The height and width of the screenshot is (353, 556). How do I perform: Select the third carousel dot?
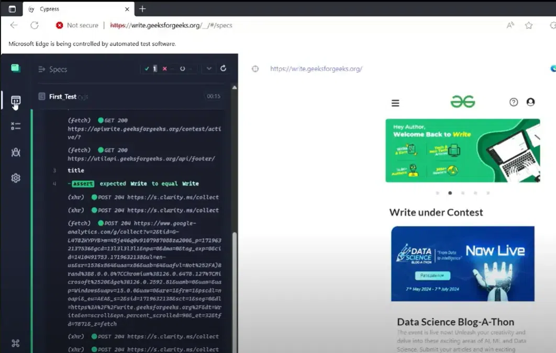[463, 193]
